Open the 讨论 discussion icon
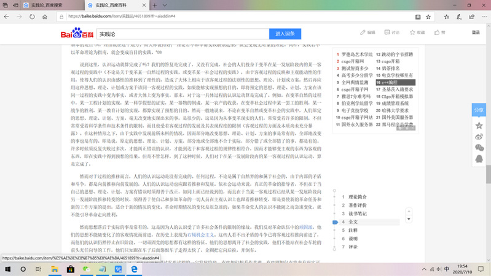The image size is (491, 276). click(387, 32)
